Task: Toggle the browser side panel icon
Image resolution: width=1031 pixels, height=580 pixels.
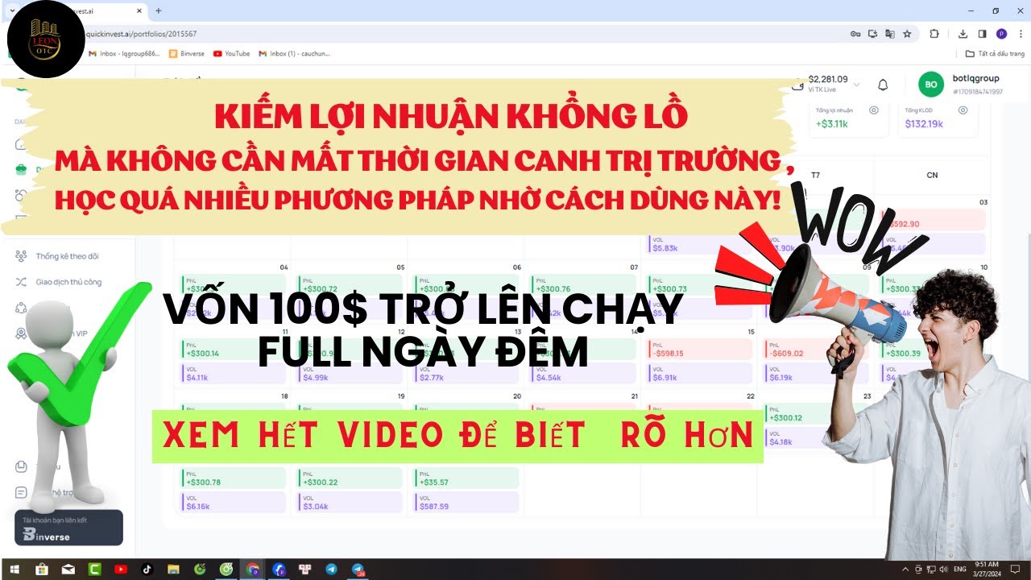Action: 982,34
